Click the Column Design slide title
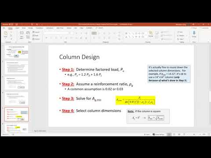 pos(79,57)
